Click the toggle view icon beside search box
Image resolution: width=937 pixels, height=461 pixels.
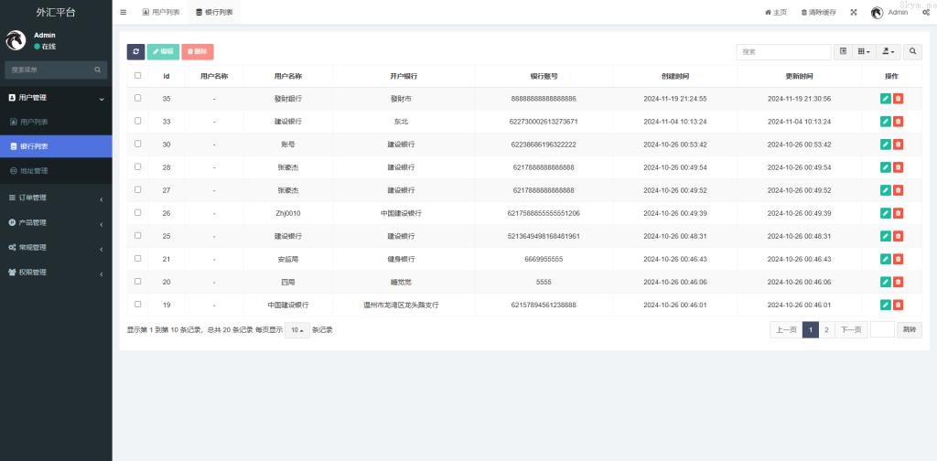(x=843, y=52)
